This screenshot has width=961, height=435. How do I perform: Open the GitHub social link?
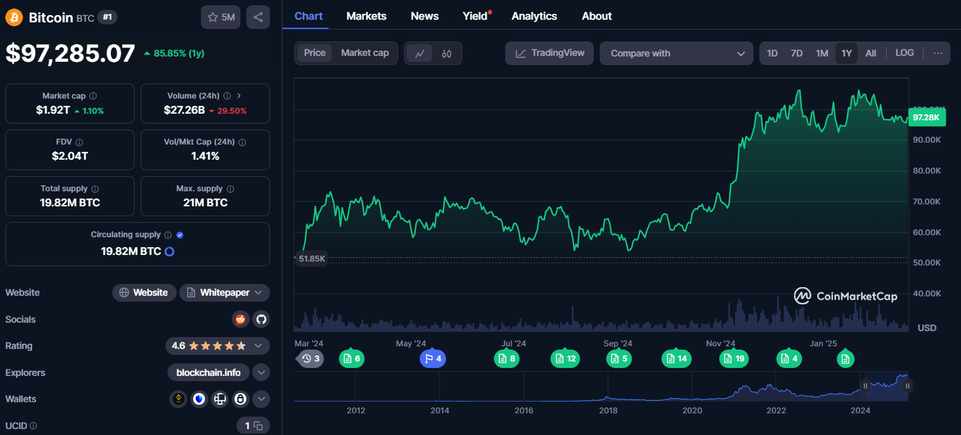[261, 319]
